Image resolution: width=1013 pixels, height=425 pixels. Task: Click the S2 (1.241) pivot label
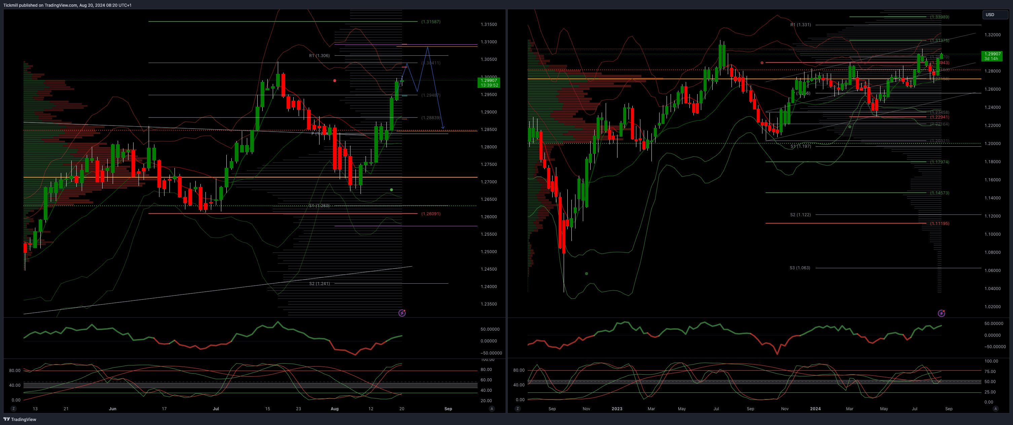(319, 283)
